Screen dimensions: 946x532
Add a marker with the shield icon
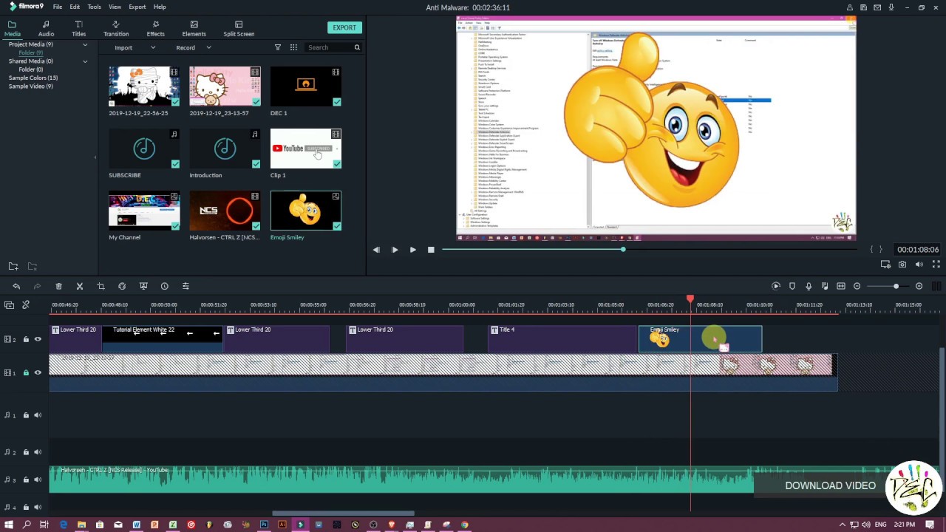click(x=792, y=286)
